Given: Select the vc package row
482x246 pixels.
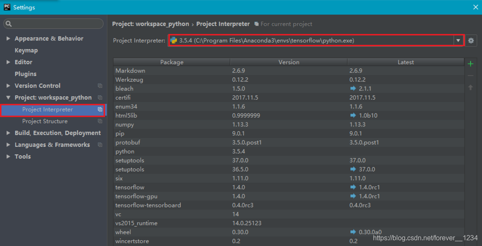Looking at the screenshot, I should pos(289,214).
